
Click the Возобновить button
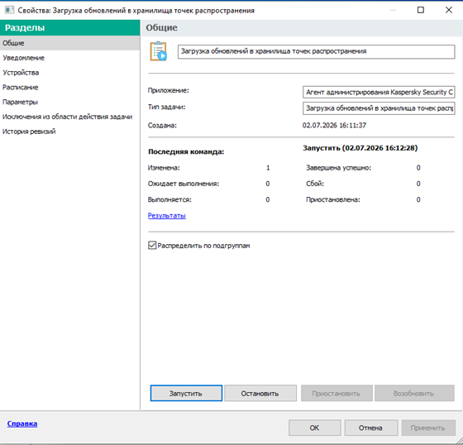tap(414, 393)
